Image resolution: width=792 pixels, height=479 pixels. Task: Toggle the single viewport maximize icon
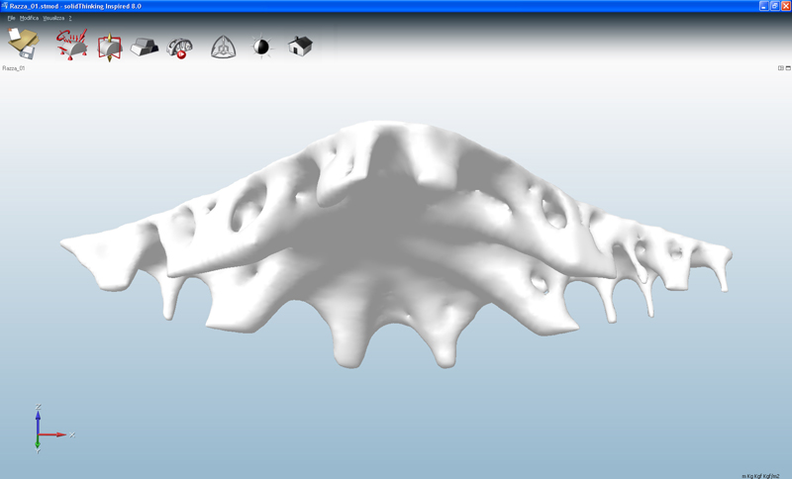(x=787, y=68)
